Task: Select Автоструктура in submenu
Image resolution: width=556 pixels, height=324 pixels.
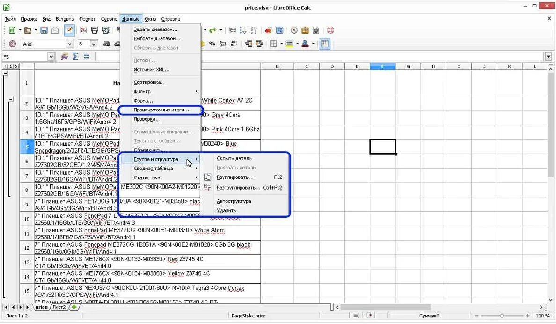Action: [x=234, y=201]
